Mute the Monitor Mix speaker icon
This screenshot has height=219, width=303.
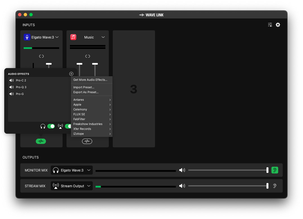[182, 170]
